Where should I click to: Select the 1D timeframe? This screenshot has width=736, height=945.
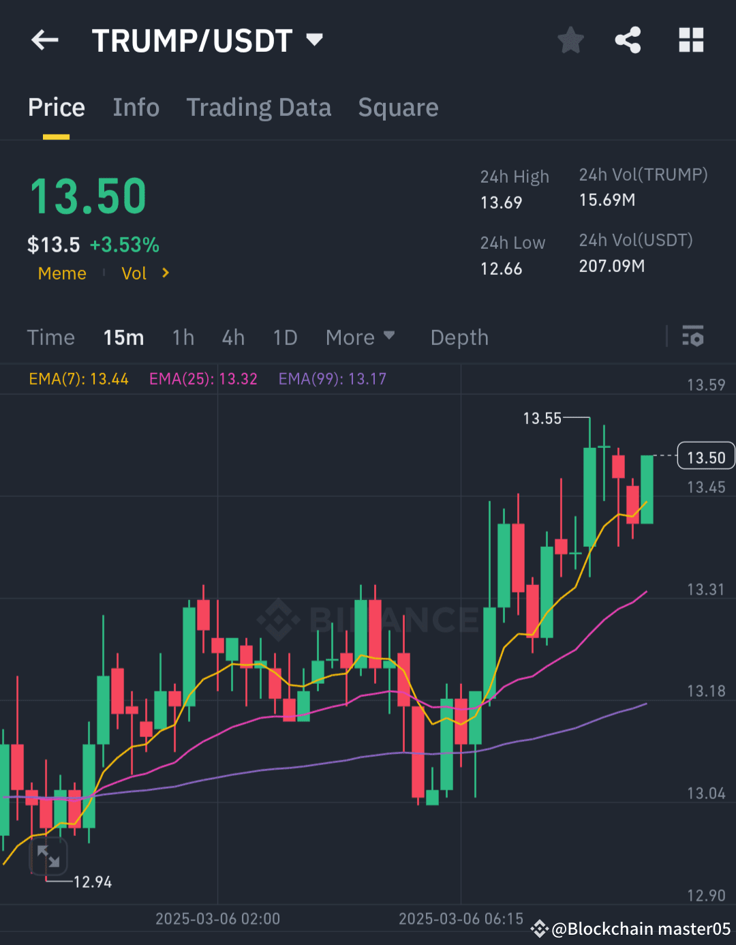point(285,337)
